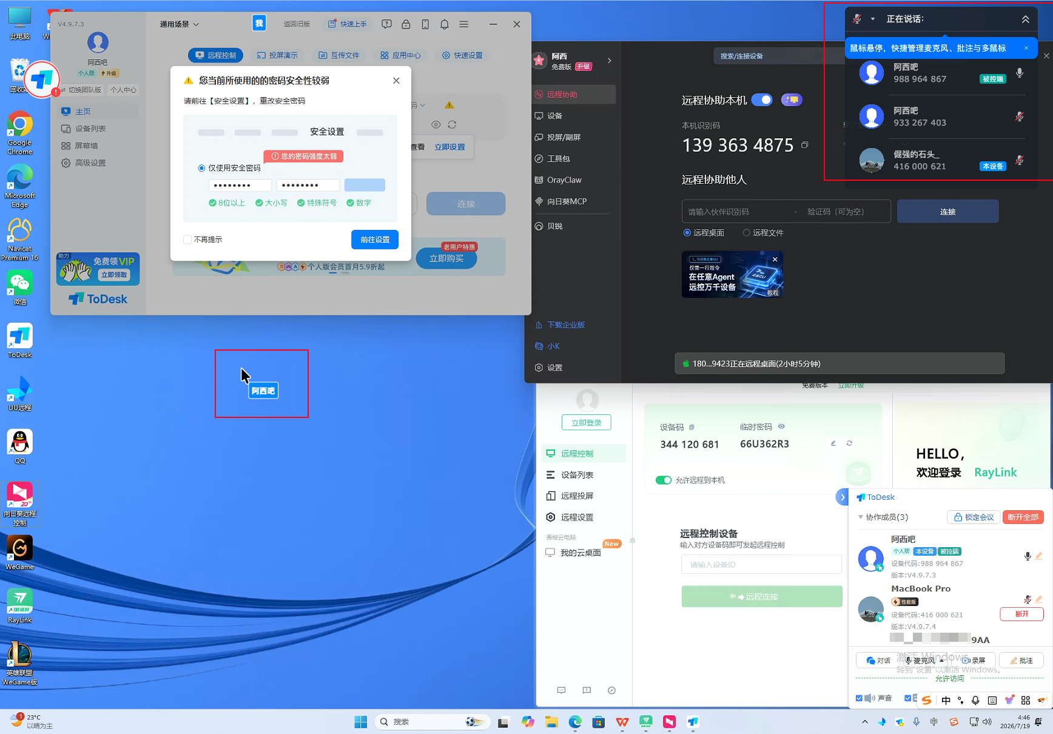This screenshot has height=734, width=1053.
Task: Close the Agent promo thumbnail
Action: click(775, 260)
